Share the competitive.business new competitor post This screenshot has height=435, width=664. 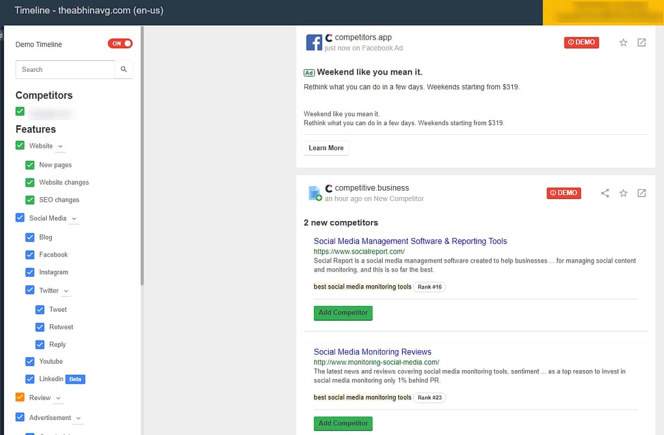click(605, 193)
